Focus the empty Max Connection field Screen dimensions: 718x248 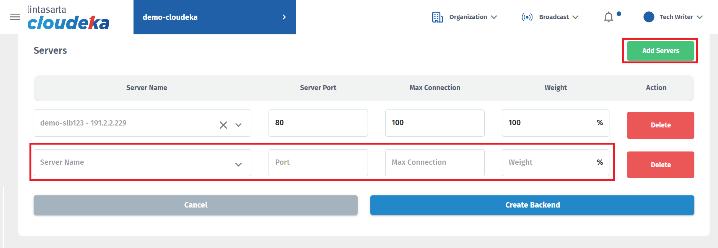435,163
